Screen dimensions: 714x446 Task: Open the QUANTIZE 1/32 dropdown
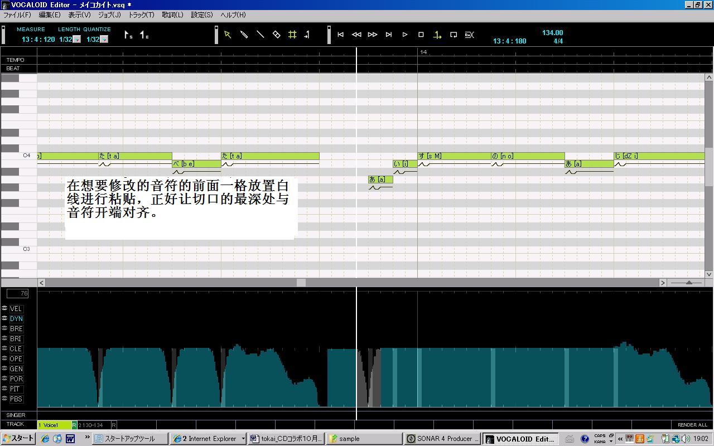(x=104, y=40)
